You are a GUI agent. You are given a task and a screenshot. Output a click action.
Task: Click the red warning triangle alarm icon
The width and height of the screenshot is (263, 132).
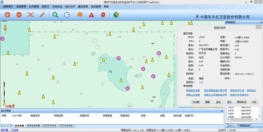(x=91, y=15)
